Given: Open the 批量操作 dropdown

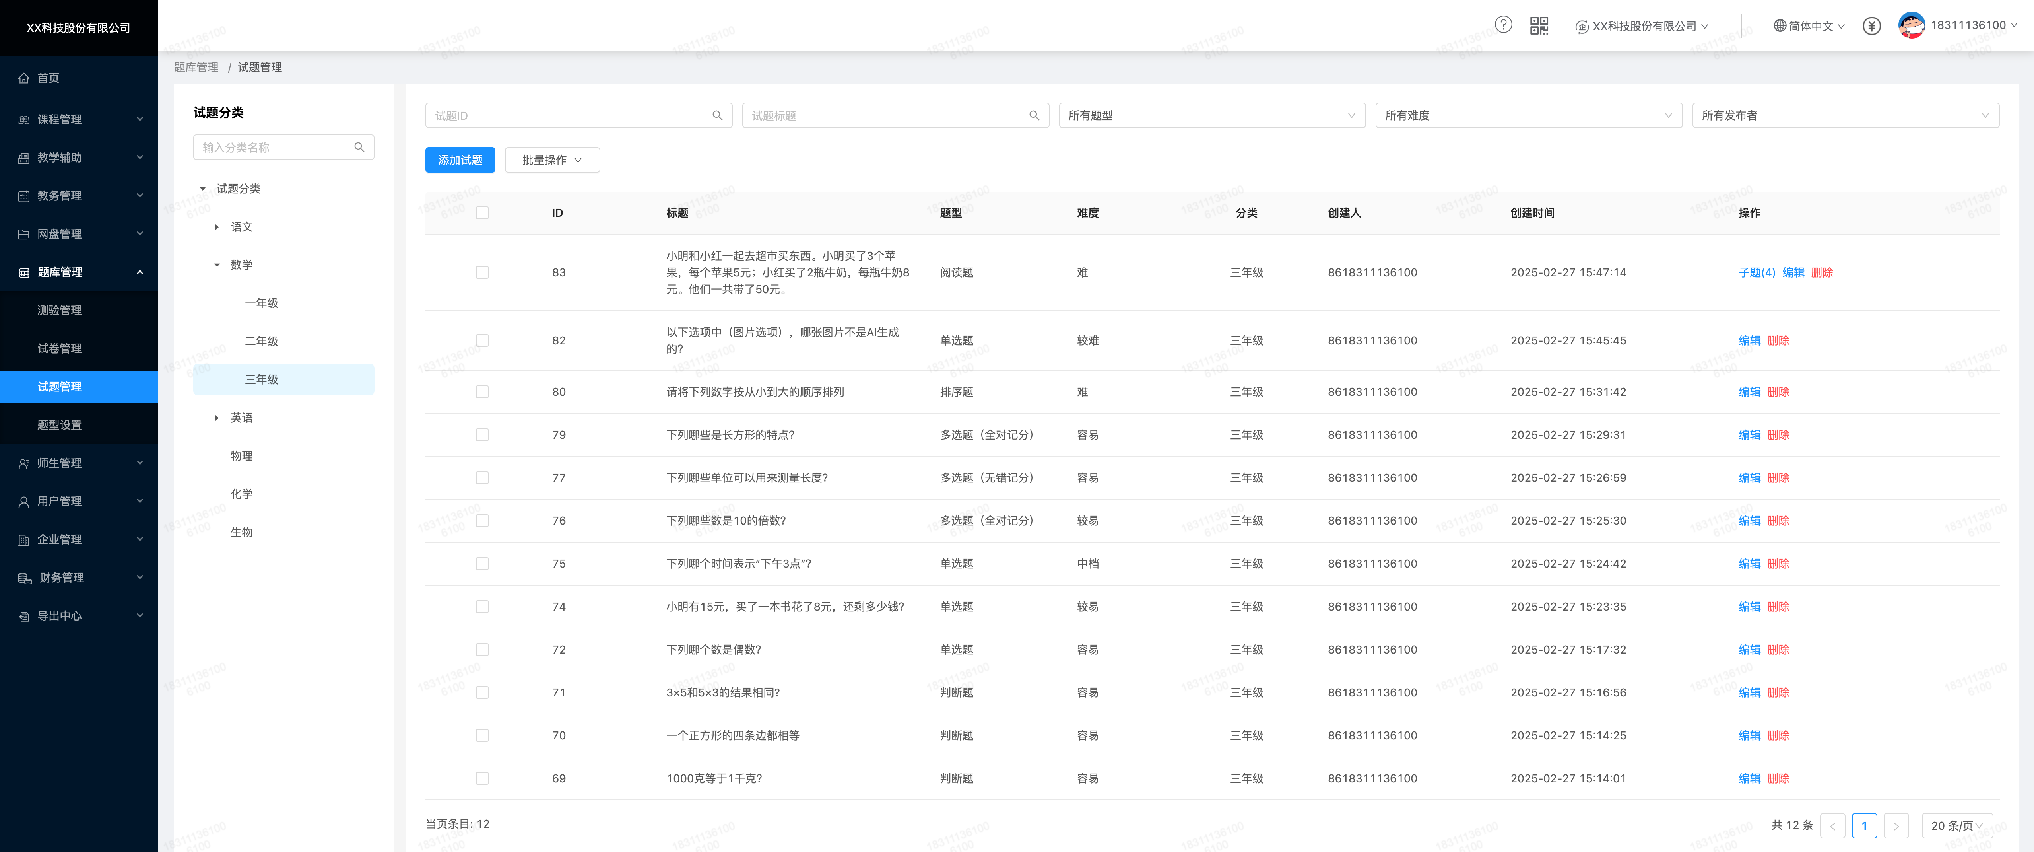Looking at the screenshot, I should tap(552, 160).
